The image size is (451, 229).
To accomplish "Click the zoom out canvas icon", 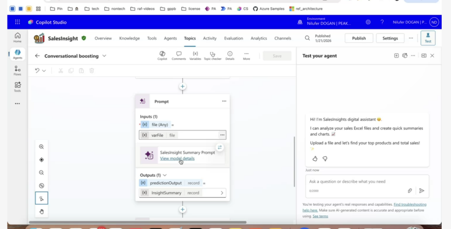I will pos(41,173).
